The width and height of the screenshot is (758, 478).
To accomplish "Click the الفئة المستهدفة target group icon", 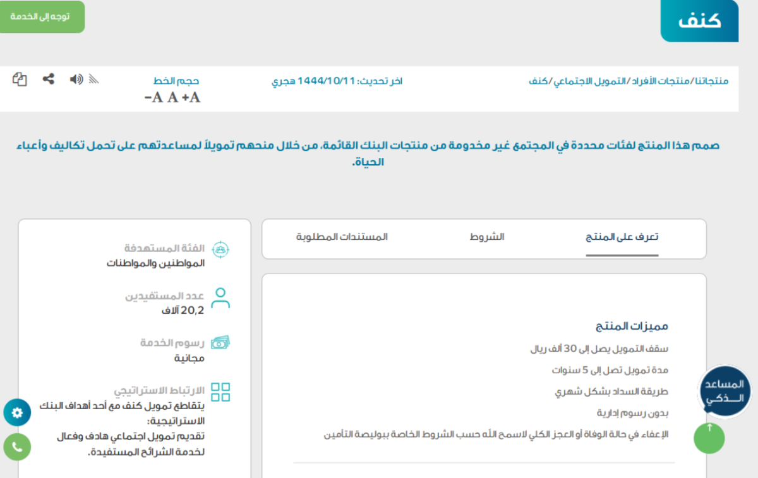I will [220, 249].
